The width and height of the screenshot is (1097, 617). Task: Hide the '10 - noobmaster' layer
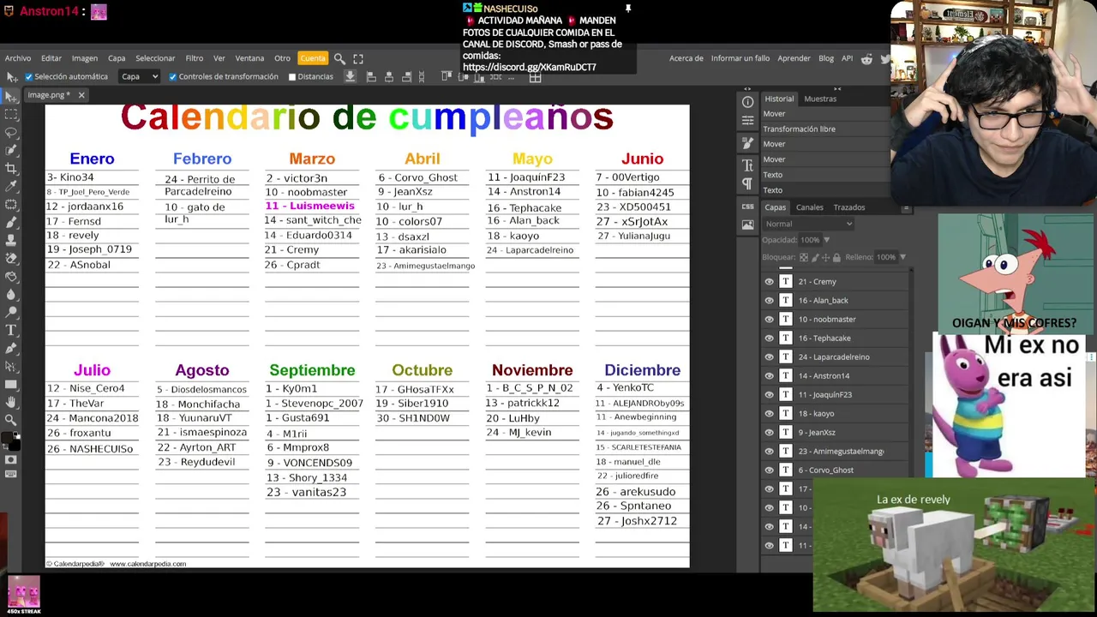(769, 319)
